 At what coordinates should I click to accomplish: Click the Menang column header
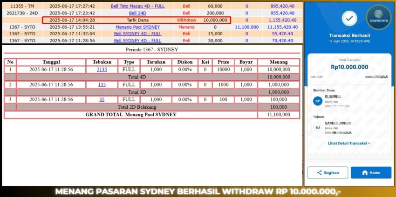click(x=279, y=62)
